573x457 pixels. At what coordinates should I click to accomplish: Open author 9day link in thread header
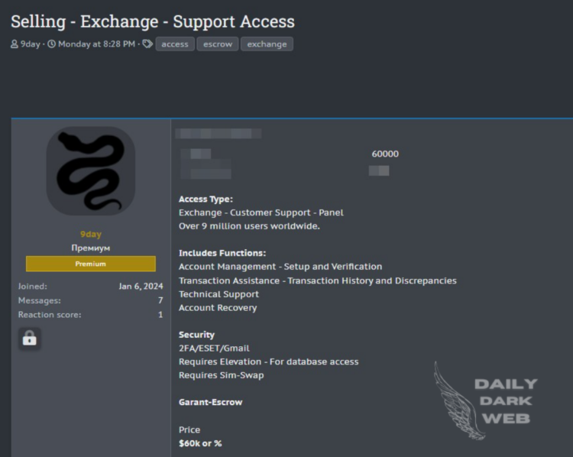[x=31, y=44]
